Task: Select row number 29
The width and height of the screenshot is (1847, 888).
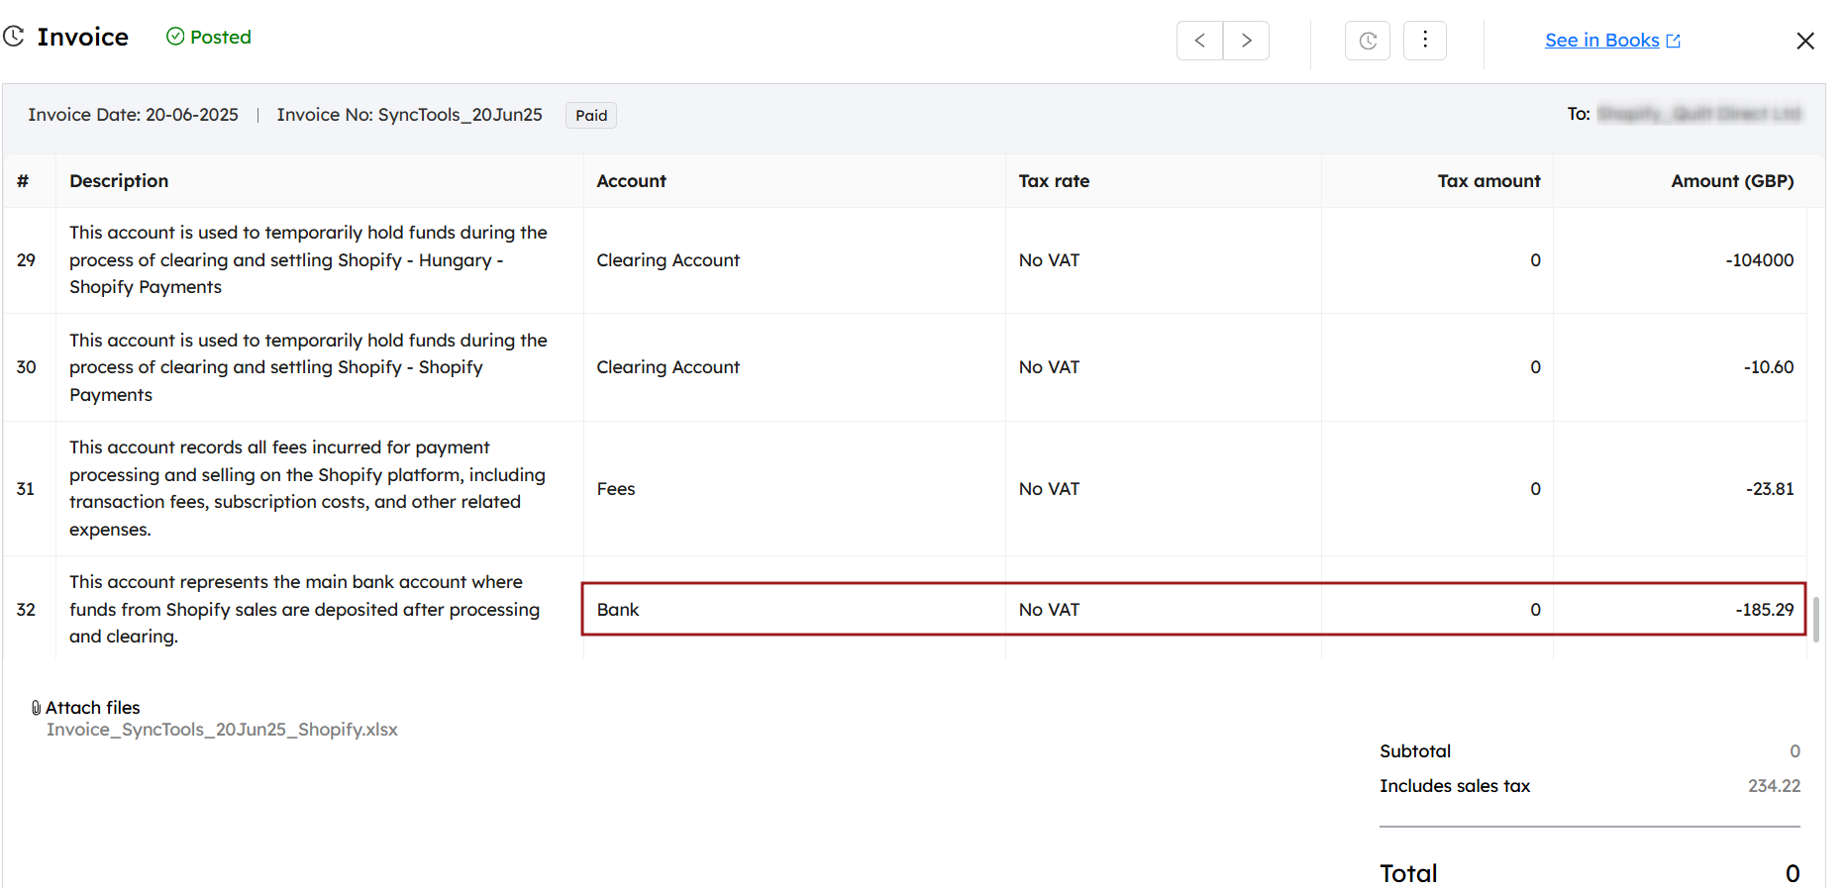Action: click(x=26, y=260)
